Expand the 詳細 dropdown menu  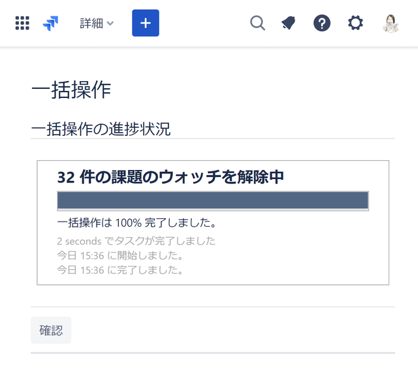97,24
